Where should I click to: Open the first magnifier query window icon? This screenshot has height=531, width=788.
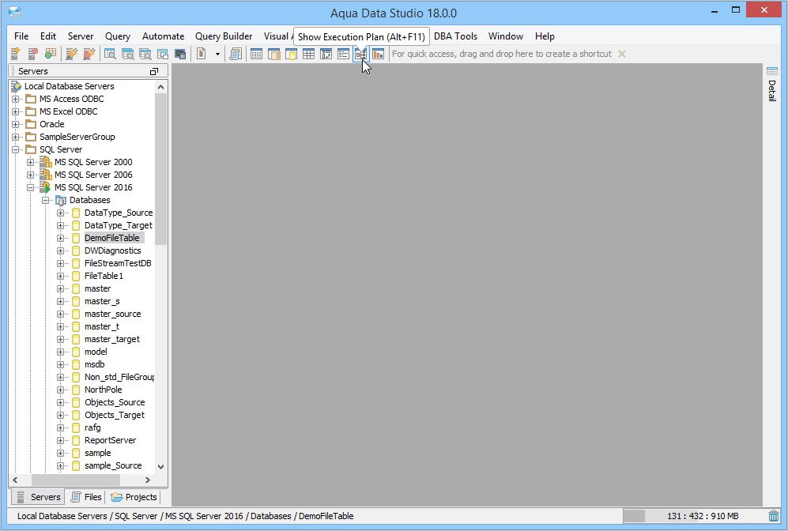click(110, 54)
